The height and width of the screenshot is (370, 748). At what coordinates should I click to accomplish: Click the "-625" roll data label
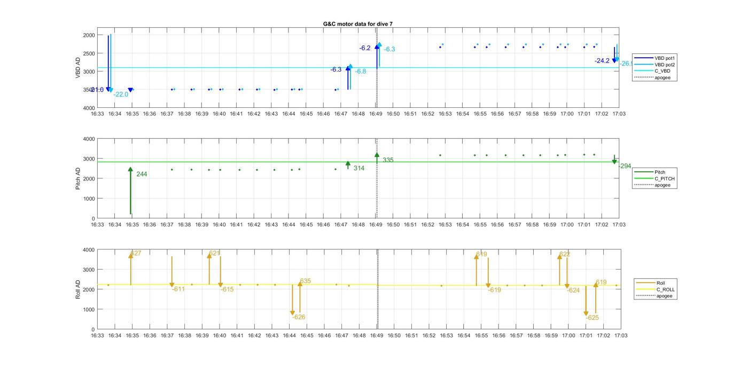click(593, 318)
